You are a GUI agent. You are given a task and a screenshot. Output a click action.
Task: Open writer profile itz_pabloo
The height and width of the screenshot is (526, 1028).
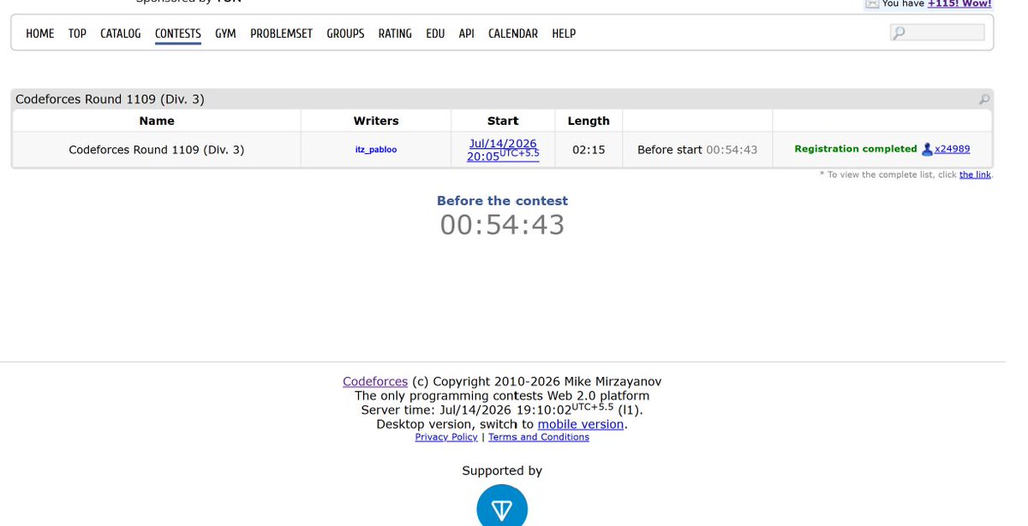tap(376, 150)
